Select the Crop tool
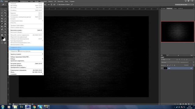Screen dimensions: 195x109 point(2,16)
